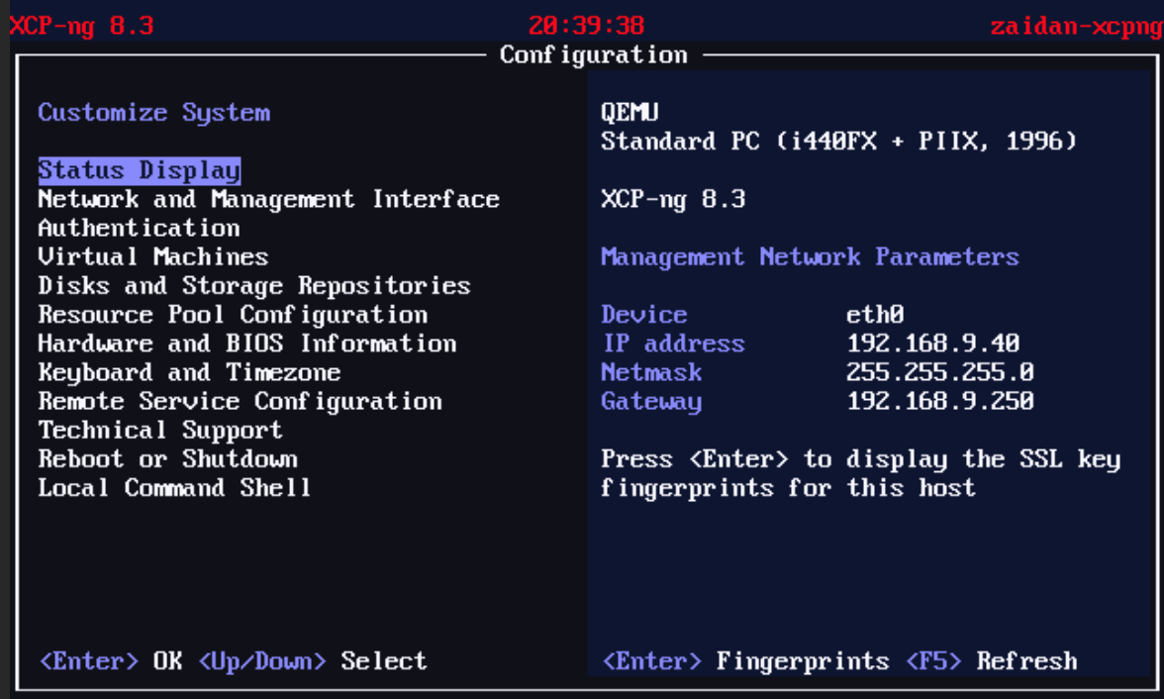Select the Status Display menu entry
1164x699 pixels.
coord(140,170)
